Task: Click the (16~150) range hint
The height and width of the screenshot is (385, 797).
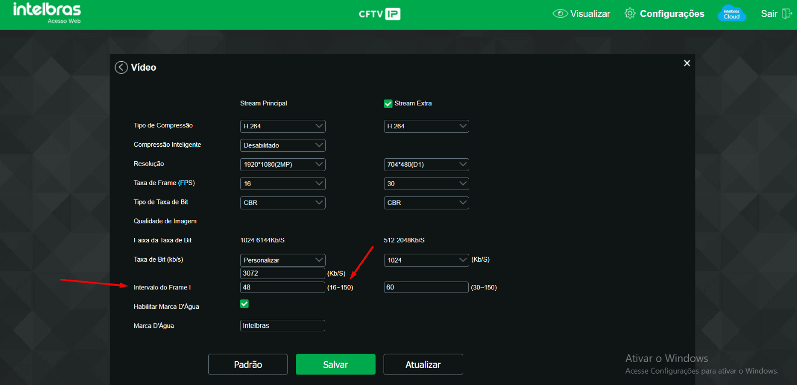Action: click(340, 288)
